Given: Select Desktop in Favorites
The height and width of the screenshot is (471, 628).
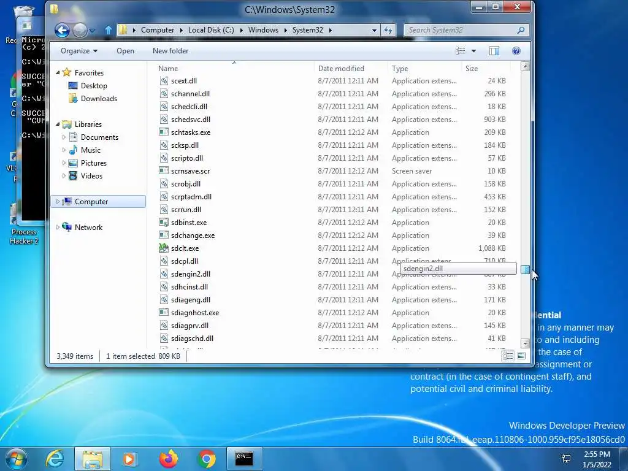Looking at the screenshot, I should 94,86.
